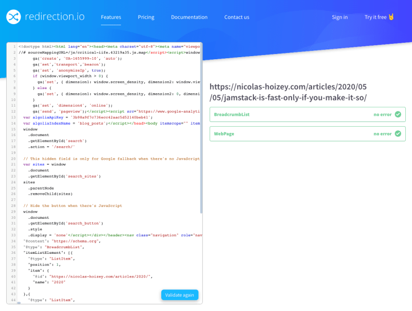
Task: Expand the WebPage result row
Action: click(x=307, y=134)
